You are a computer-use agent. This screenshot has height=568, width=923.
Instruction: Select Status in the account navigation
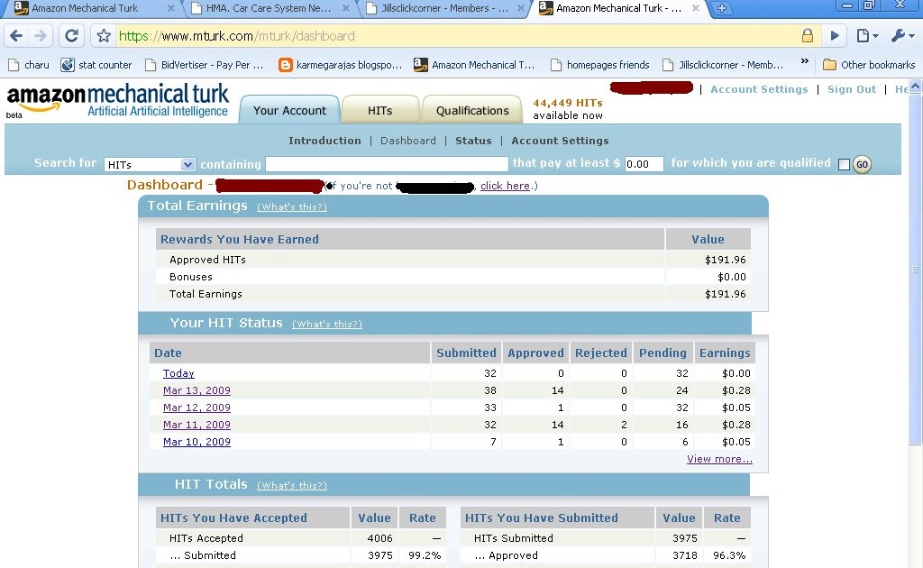click(x=474, y=141)
